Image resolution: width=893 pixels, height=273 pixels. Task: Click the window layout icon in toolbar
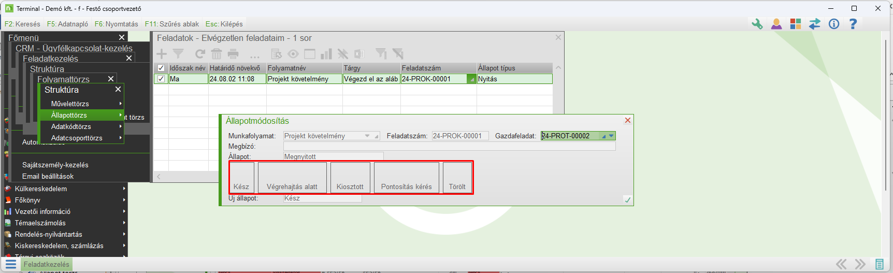(x=310, y=54)
